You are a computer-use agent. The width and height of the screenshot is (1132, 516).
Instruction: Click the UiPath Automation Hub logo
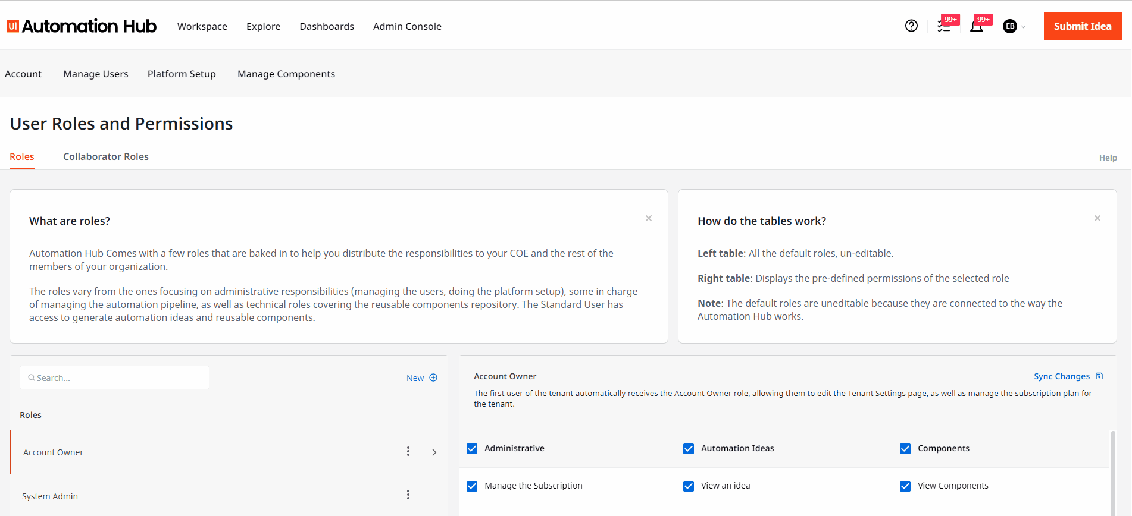[x=82, y=26]
